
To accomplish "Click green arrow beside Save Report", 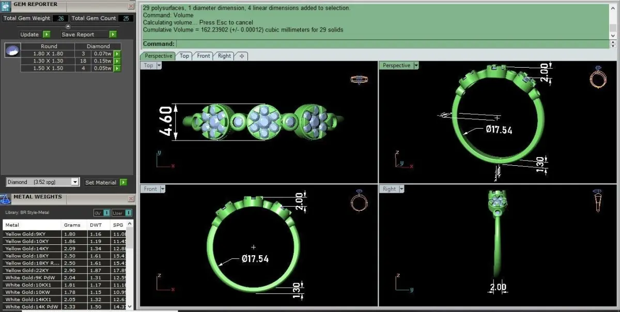I will 114,34.
